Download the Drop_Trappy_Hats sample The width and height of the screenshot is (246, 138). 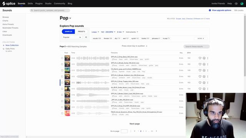click(x=204, y=82)
